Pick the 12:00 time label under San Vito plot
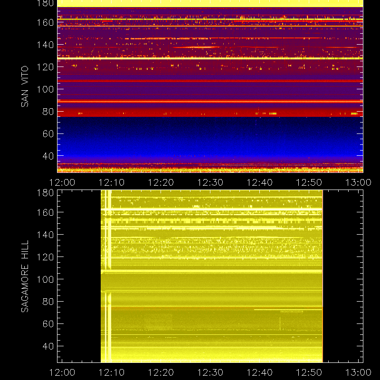Viewport: 380px width, 380px height. coord(62,182)
